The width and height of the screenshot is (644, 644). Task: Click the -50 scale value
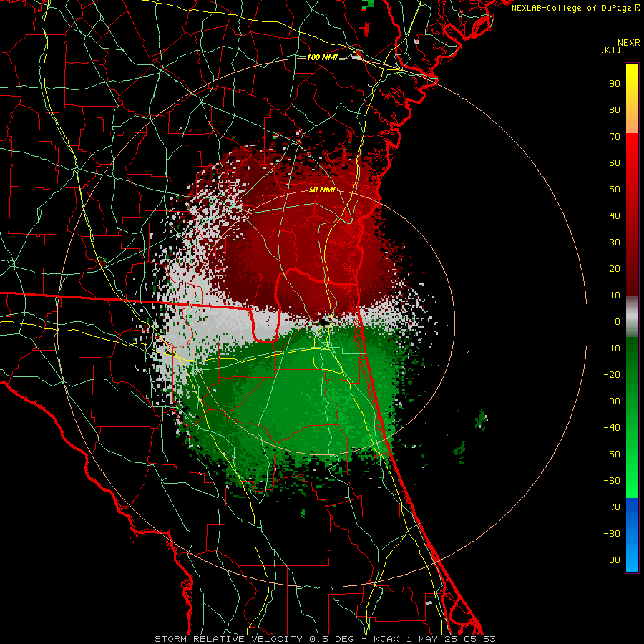click(x=612, y=454)
